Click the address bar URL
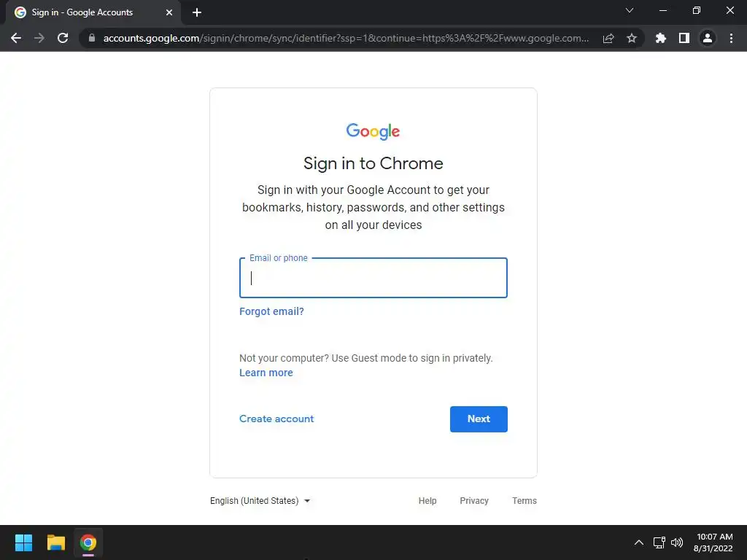Screen dimensions: 747x560 pyautogui.click(x=346, y=38)
